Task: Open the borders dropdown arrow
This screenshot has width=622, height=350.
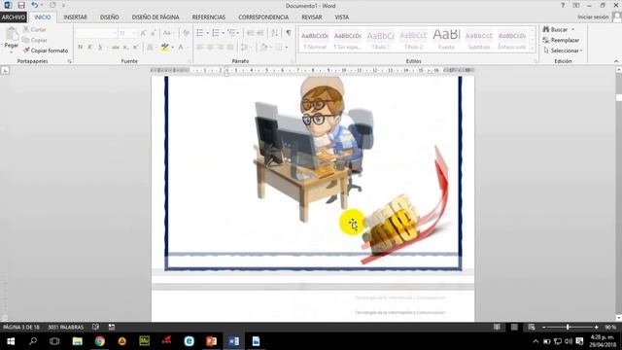Action: coord(287,48)
